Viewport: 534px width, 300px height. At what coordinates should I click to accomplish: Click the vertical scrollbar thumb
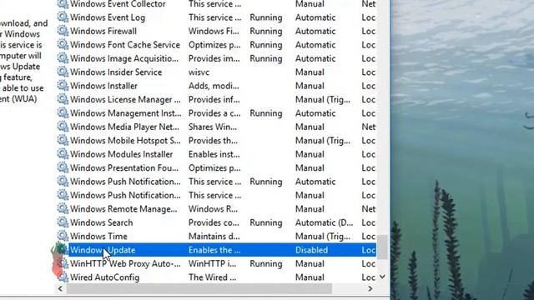click(x=383, y=247)
